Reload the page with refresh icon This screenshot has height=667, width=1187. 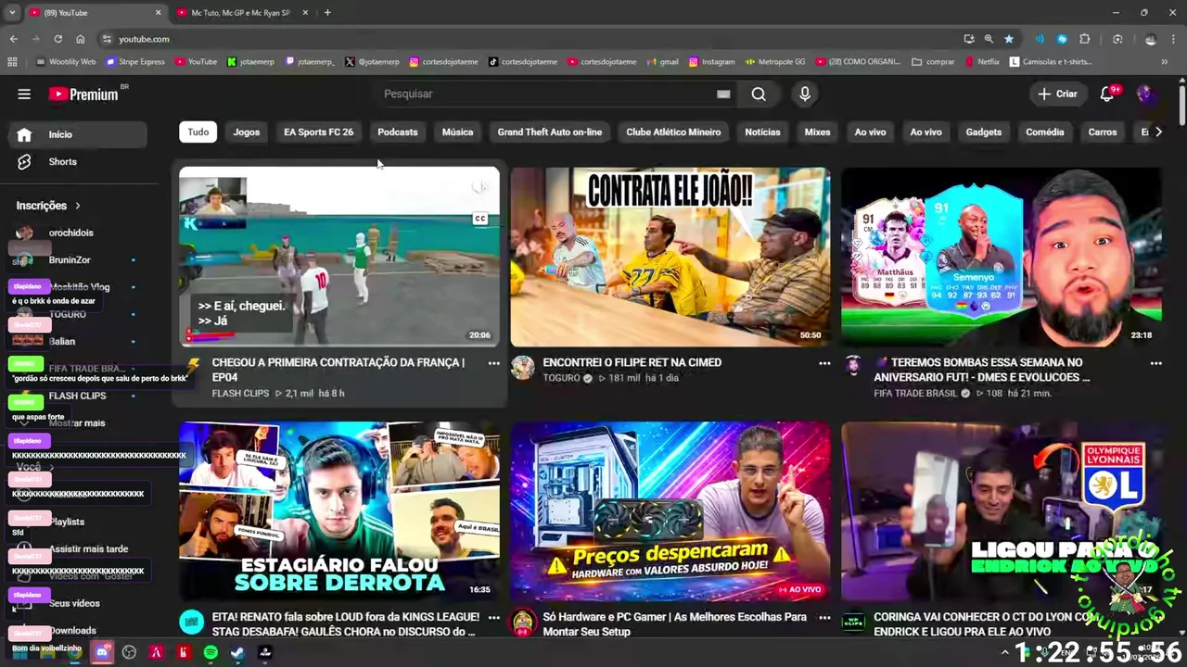tap(57, 39)
